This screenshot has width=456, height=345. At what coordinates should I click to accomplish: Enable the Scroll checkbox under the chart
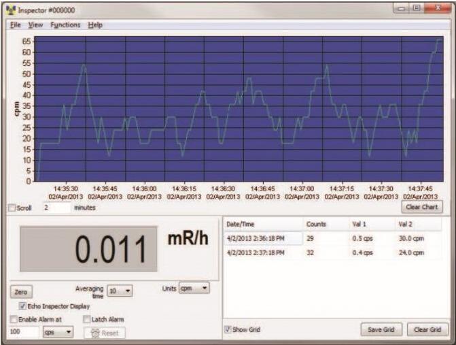click(x=12, y=208)
